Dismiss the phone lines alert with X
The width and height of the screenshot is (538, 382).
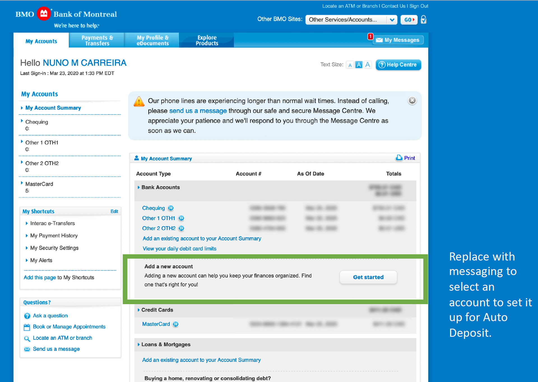click(x=412, y=100)
